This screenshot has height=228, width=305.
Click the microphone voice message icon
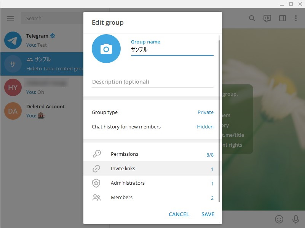click(295, 219)
